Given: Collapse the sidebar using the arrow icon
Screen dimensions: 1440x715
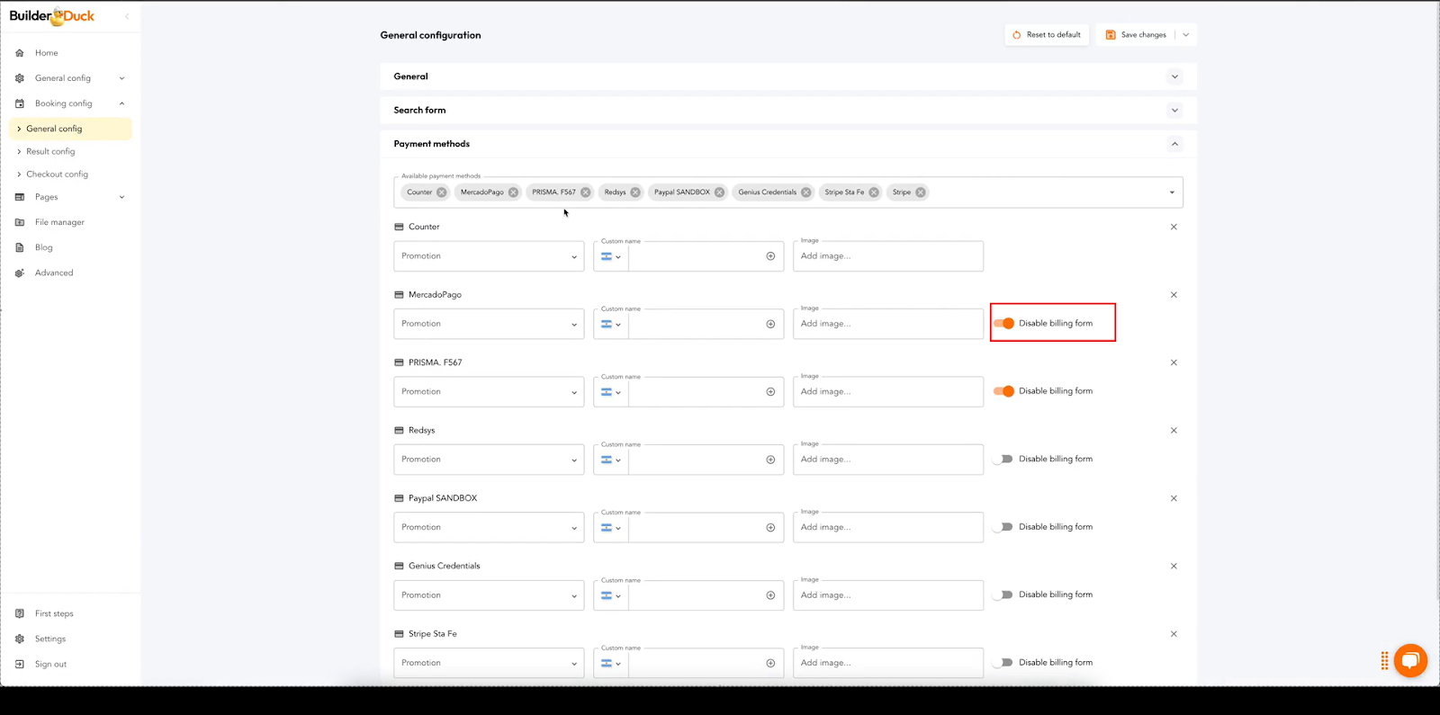Looking at the screenshot, I should click(x=127, y=16).
